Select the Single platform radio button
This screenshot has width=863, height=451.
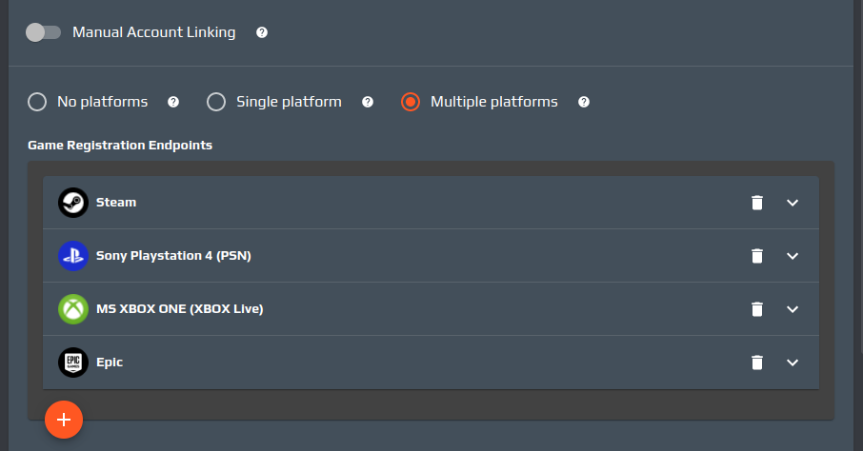[x=215, y=102]
